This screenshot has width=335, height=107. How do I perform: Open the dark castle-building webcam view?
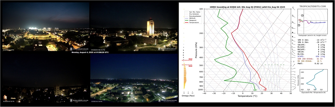[46, 78]
